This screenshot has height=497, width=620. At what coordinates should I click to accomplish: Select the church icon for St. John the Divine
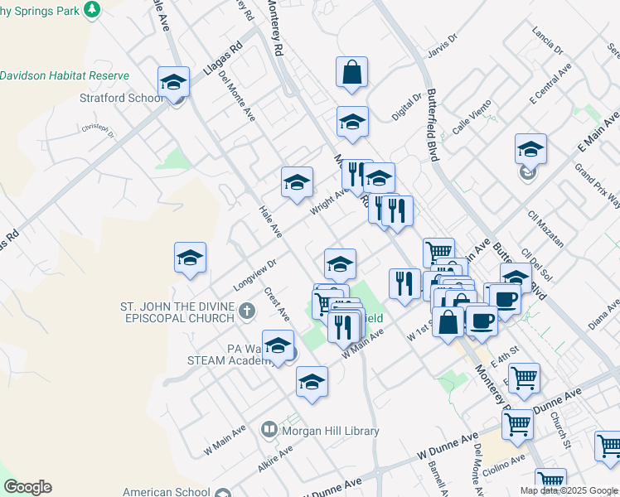pyautogui.click(x=247, y=311)
